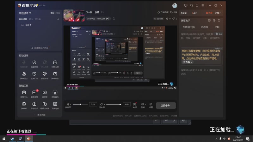Open the Windows Start menu
The image size is (253, 142).
(x=4, y=139)
